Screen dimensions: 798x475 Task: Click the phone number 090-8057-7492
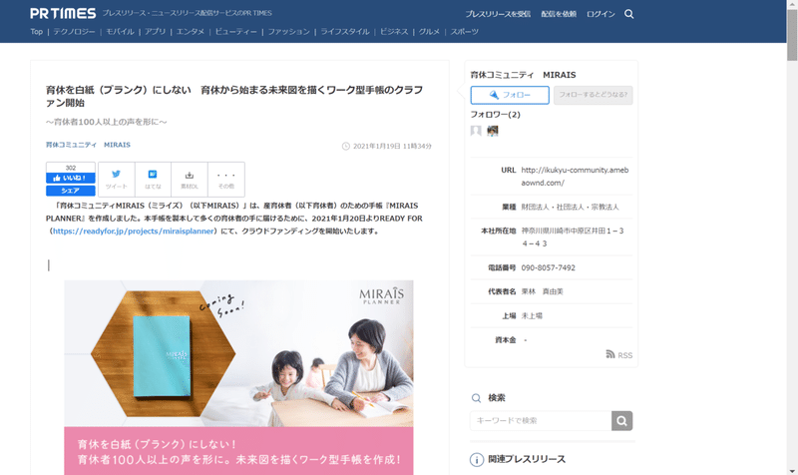(x=548, y=267)
